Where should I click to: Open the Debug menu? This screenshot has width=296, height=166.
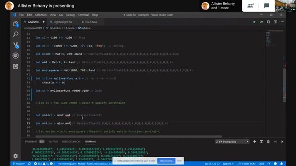70,15
